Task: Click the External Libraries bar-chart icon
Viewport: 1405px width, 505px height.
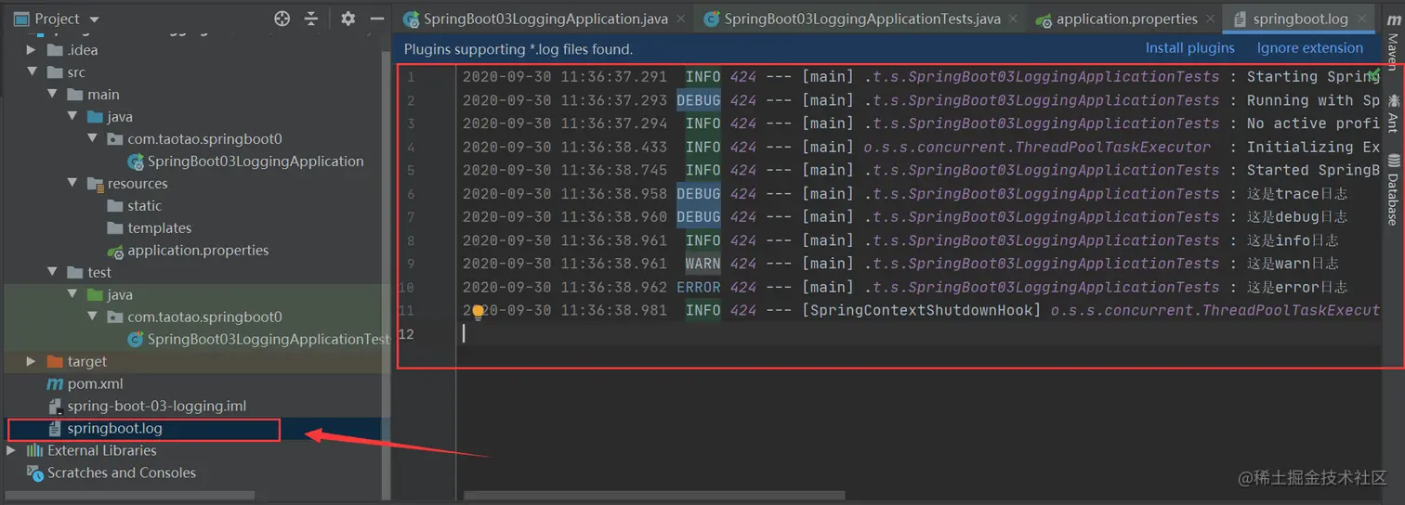Action: tap(35, 450)
